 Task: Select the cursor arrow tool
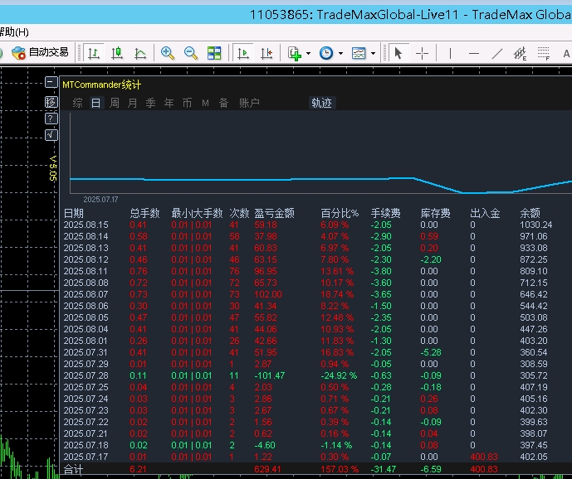(x=398, y=53)
